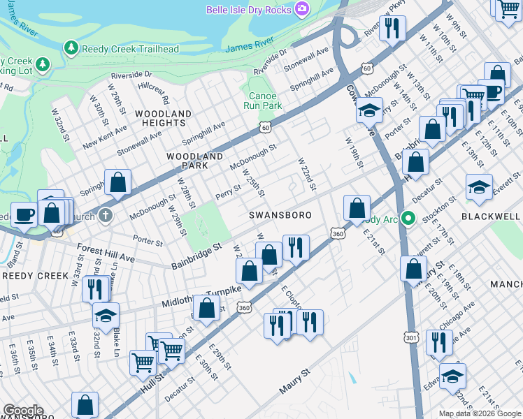Select the BLACKWELL neighborhood label
The image size is (523, 419).
click(x=491, y=216)
